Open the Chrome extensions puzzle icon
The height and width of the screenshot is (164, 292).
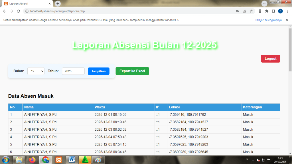click(x=267, y=11)
